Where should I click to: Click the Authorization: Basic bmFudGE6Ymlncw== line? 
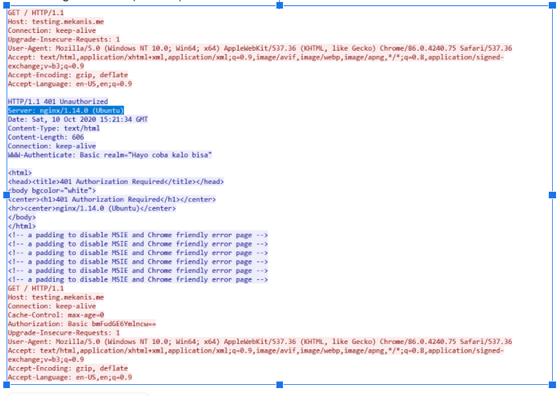82,324
